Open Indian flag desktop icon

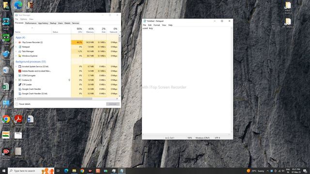(x=6, y=135)
